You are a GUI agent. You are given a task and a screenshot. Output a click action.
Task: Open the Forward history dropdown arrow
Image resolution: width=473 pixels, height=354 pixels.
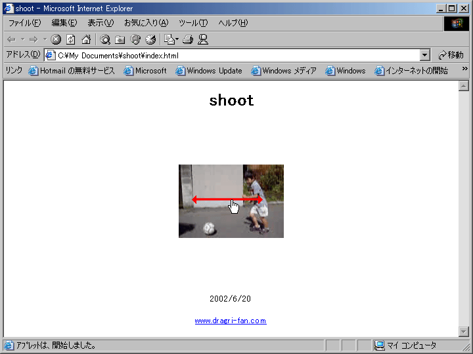coord(45,39)
